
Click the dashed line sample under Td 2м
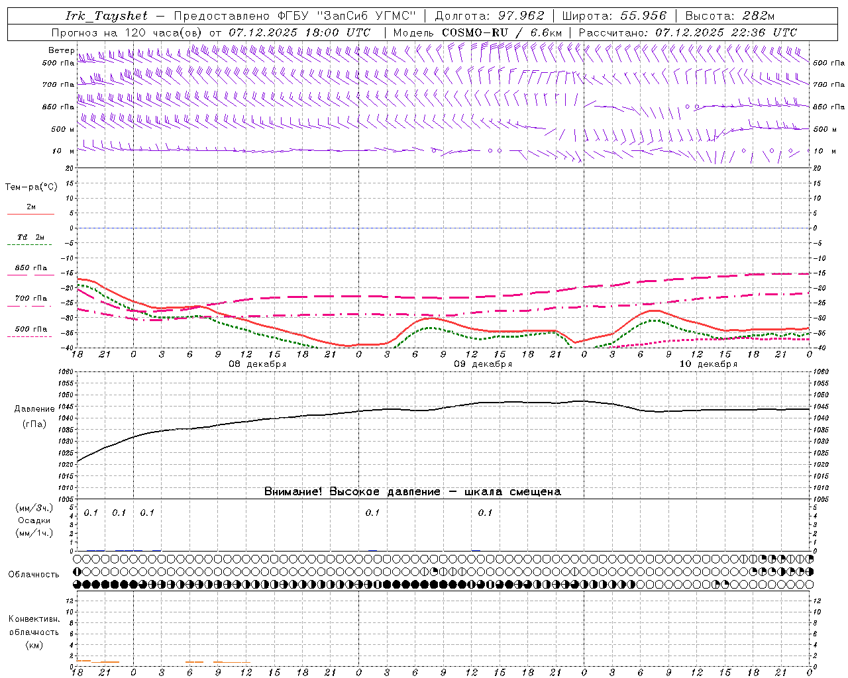(x=29, y=245)
